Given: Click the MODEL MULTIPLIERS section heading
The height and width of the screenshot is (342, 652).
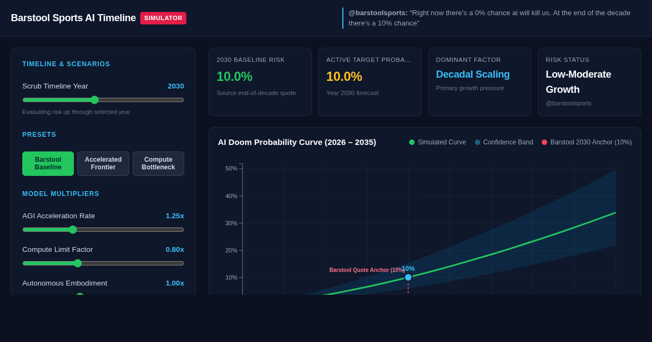Looking at the screenshot, I should [61, 194].
